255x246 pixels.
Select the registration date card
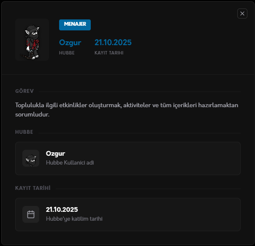(x=128, y=214)
